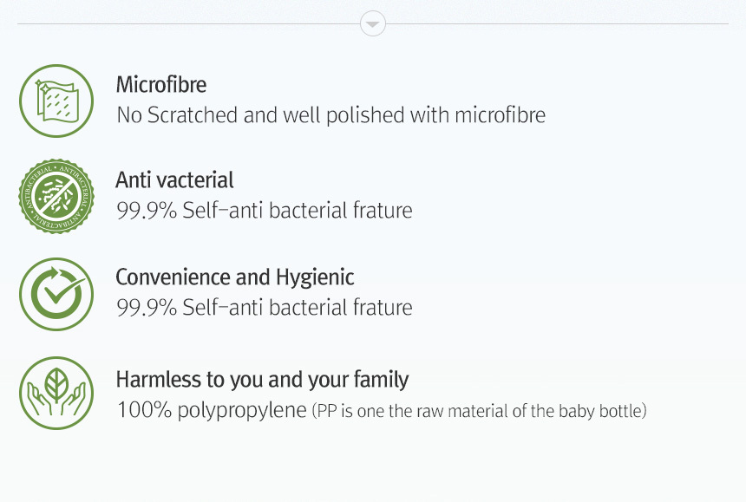Click the word "family" in the last heading
The image size is (746, 502).
tap(381, 380)
